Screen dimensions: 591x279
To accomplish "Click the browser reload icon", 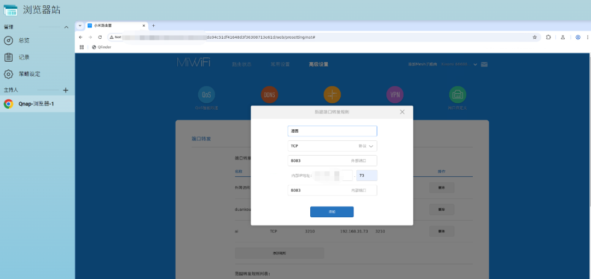I will [100, 37].
